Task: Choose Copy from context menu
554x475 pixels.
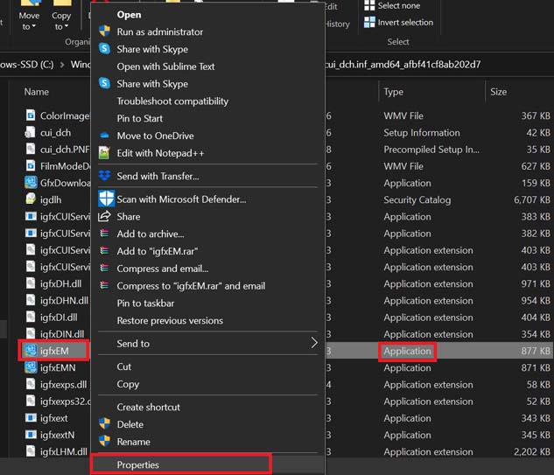Action: click(128, 384)
